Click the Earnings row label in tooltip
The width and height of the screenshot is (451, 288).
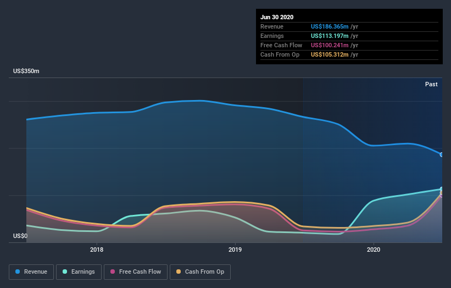272,36
